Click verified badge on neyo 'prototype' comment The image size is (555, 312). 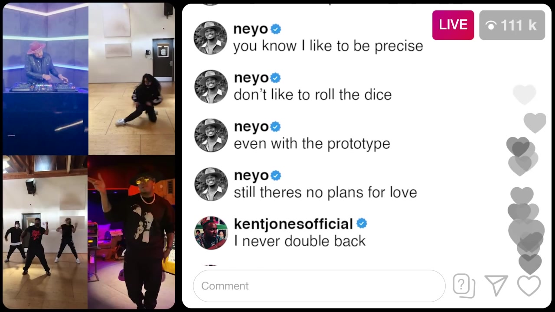276,127
